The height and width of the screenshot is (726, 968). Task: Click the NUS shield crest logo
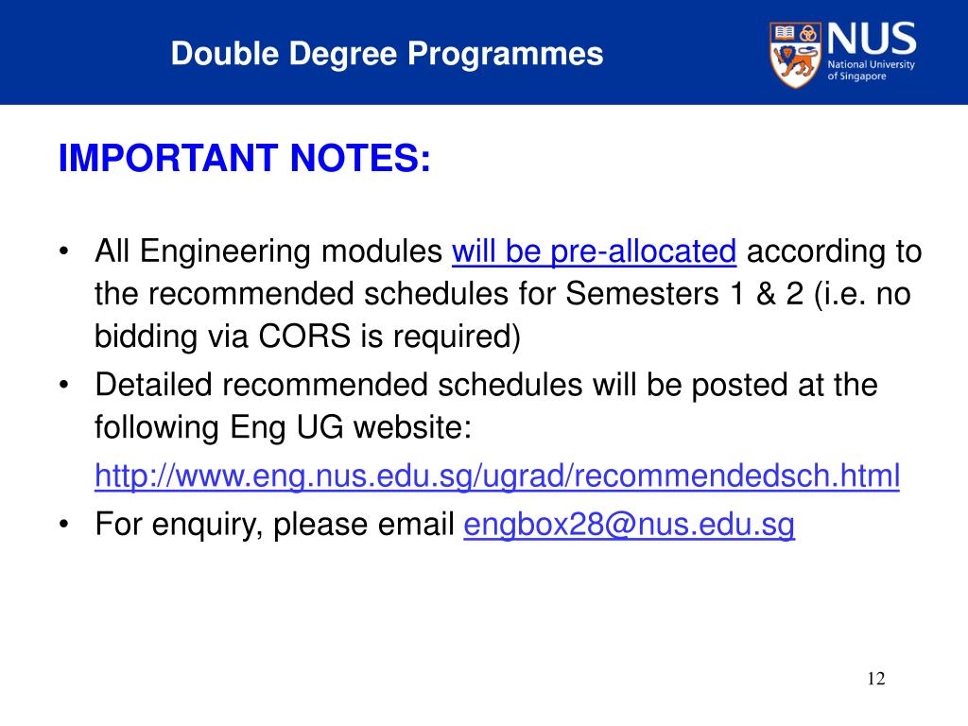[795, 55]
